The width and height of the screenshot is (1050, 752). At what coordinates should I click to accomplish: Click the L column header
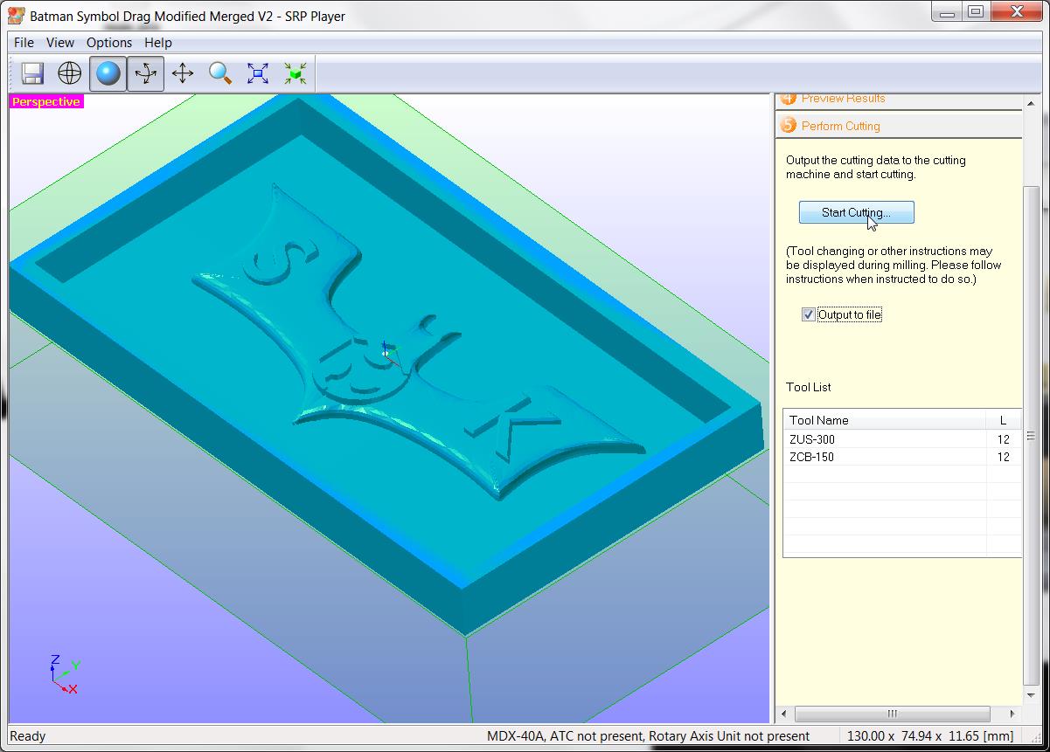(1004, 420)
